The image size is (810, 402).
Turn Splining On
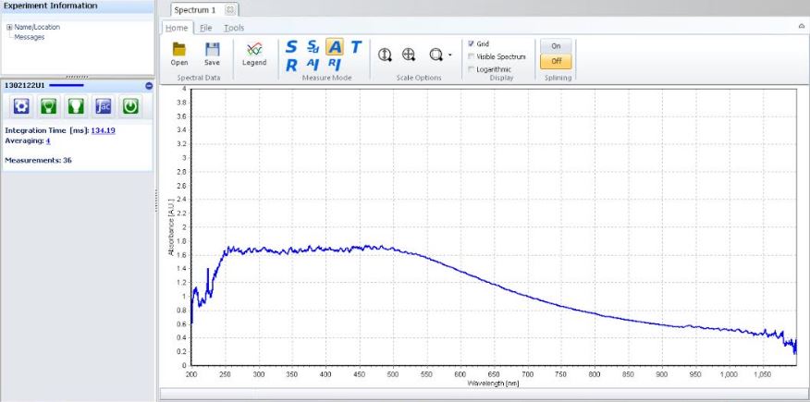pos(556,45)
